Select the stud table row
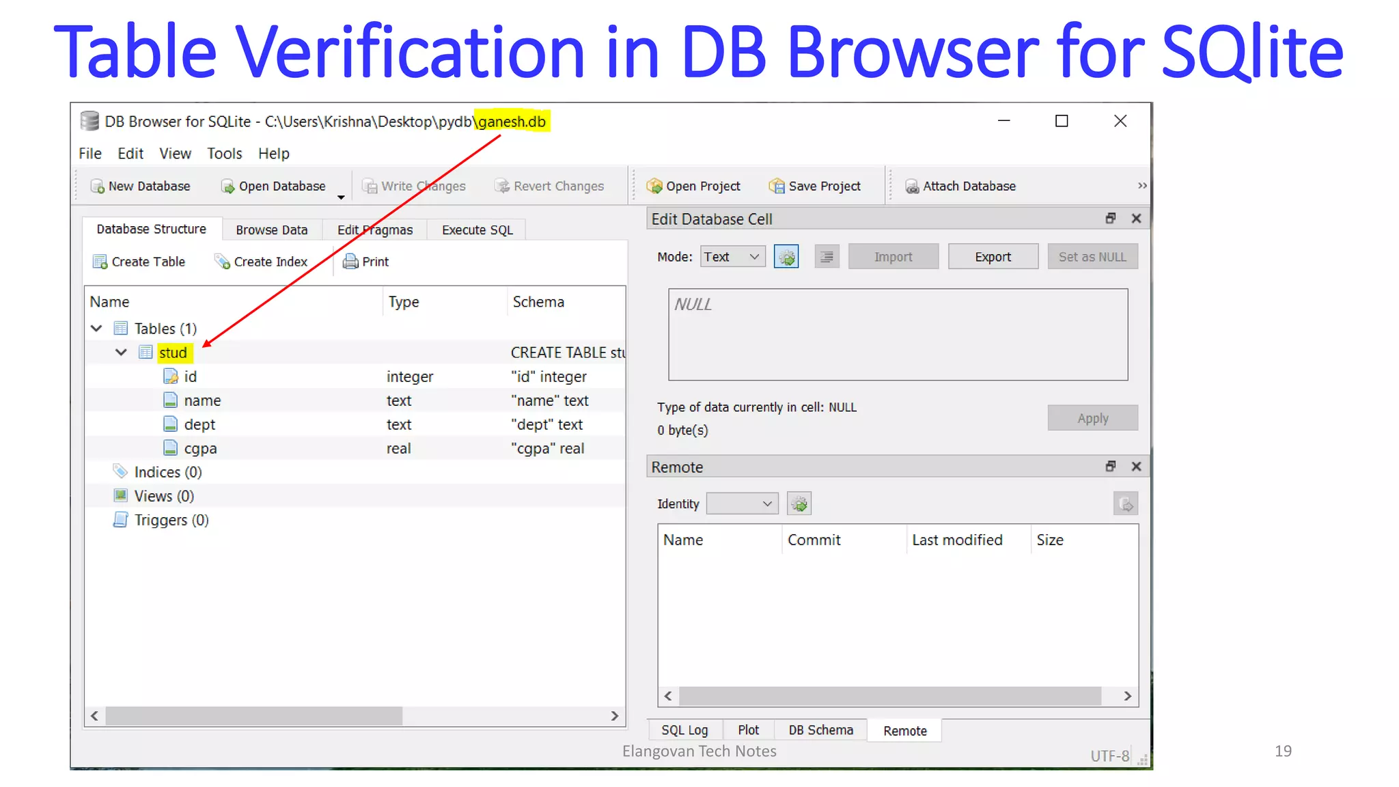Viewport: 1399px width, 787px height. coord(355,353)
